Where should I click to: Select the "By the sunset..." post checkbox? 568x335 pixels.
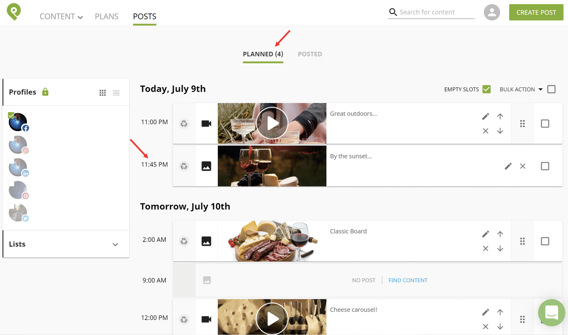pos(545,166)
